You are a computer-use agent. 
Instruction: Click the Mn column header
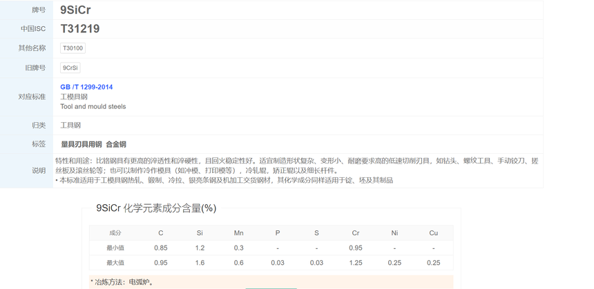click(238, 233)
